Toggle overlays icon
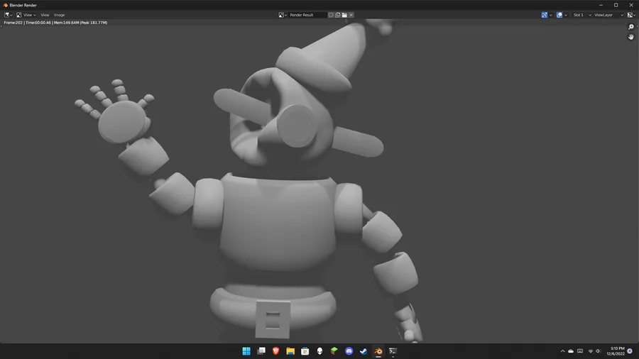This screenshot has height=359, width=639. [x=559, y=15]
